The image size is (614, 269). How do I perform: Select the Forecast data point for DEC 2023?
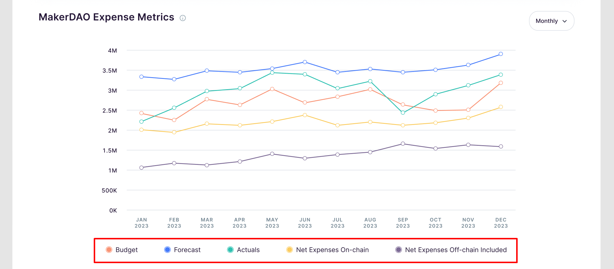pos(501,54)
